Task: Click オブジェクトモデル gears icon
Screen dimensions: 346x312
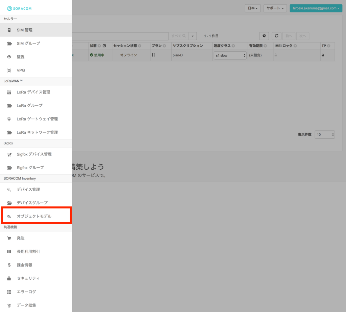Action: click(9, 216)
